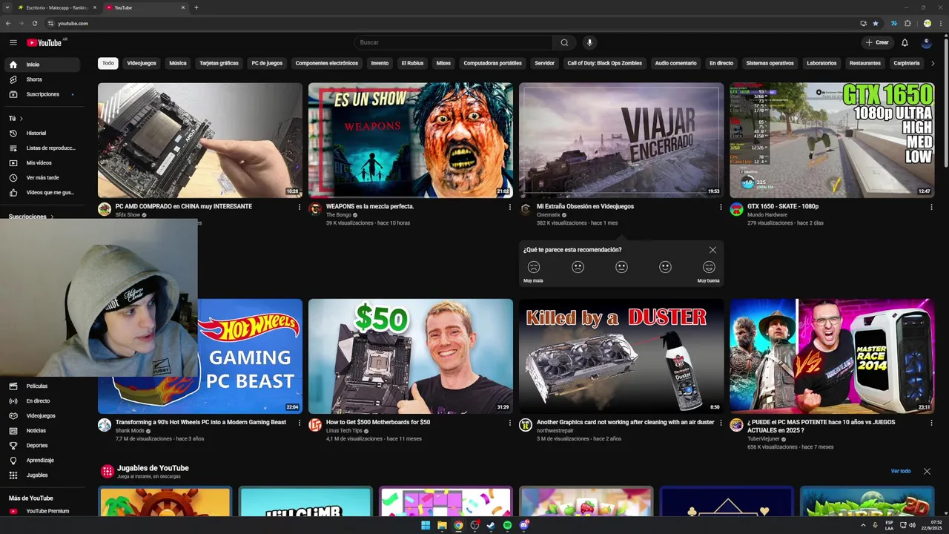Open Jugables in the sidebar
This screenshot has width=949, height=534.
42,475
